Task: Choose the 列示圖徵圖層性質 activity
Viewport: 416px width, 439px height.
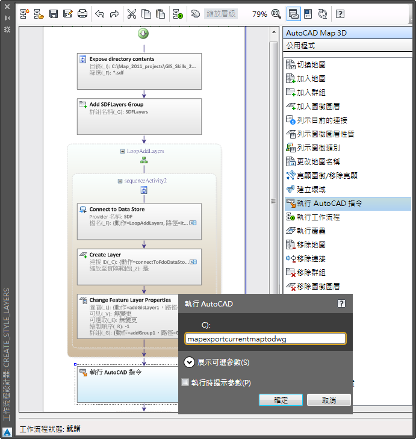Action: 348,134
